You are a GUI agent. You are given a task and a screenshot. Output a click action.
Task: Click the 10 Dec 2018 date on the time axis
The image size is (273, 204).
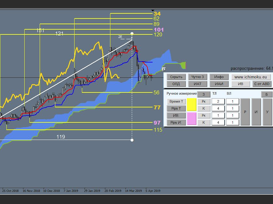pos(52,191)
